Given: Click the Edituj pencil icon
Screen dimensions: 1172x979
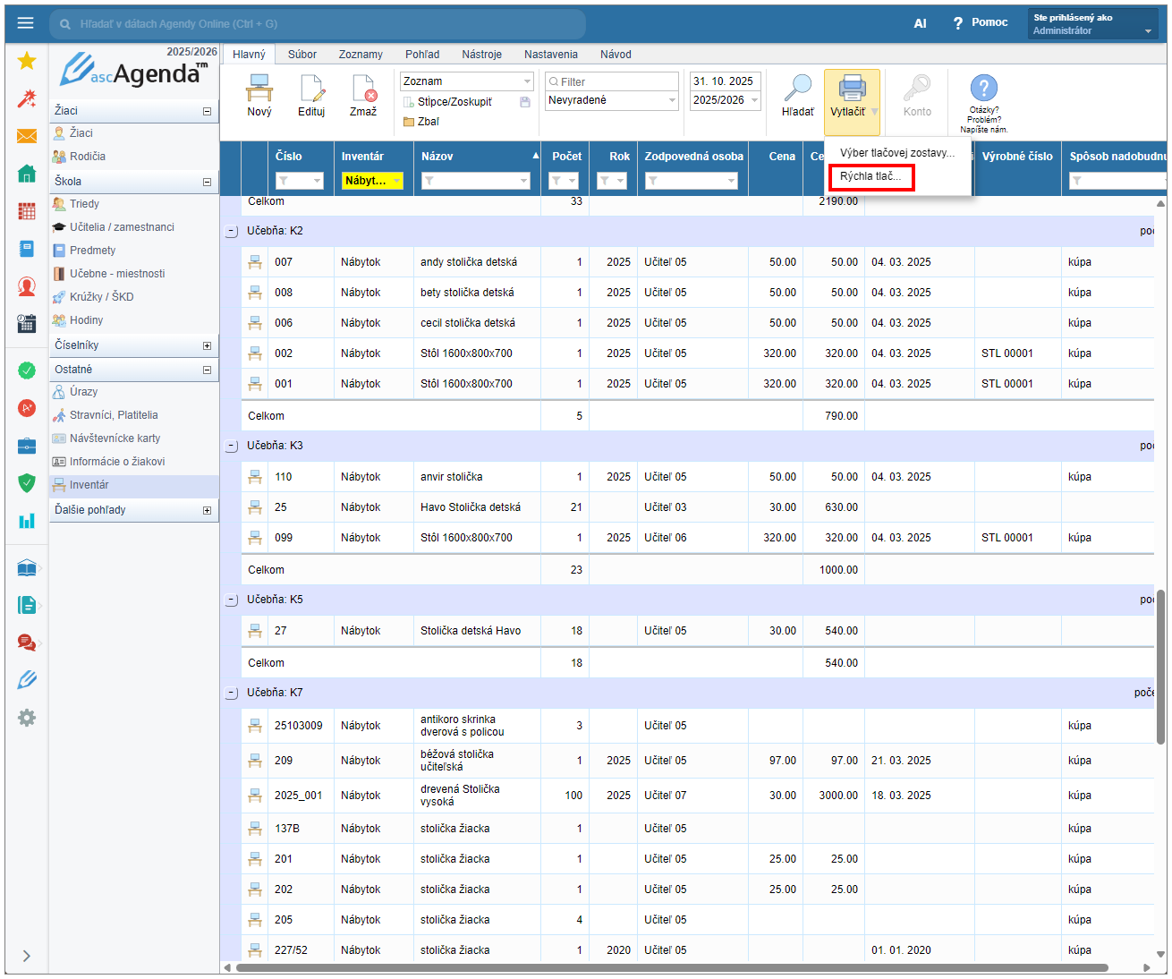Looking at the screenshot, I should tap(311, 89).
